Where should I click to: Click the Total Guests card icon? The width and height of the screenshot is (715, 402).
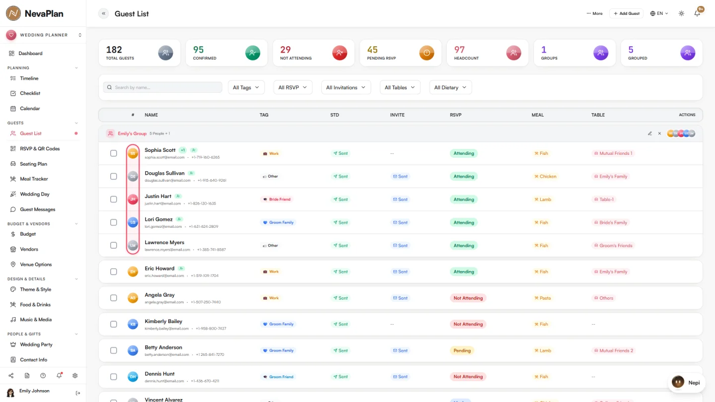[x=166, y=53]
